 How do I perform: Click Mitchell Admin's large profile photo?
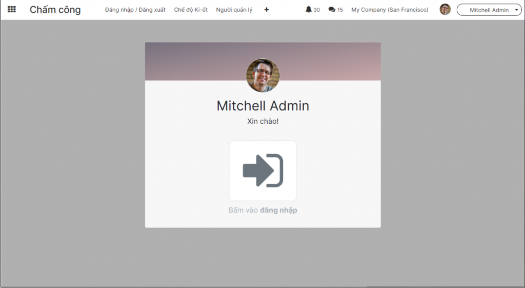pos(263,76)
